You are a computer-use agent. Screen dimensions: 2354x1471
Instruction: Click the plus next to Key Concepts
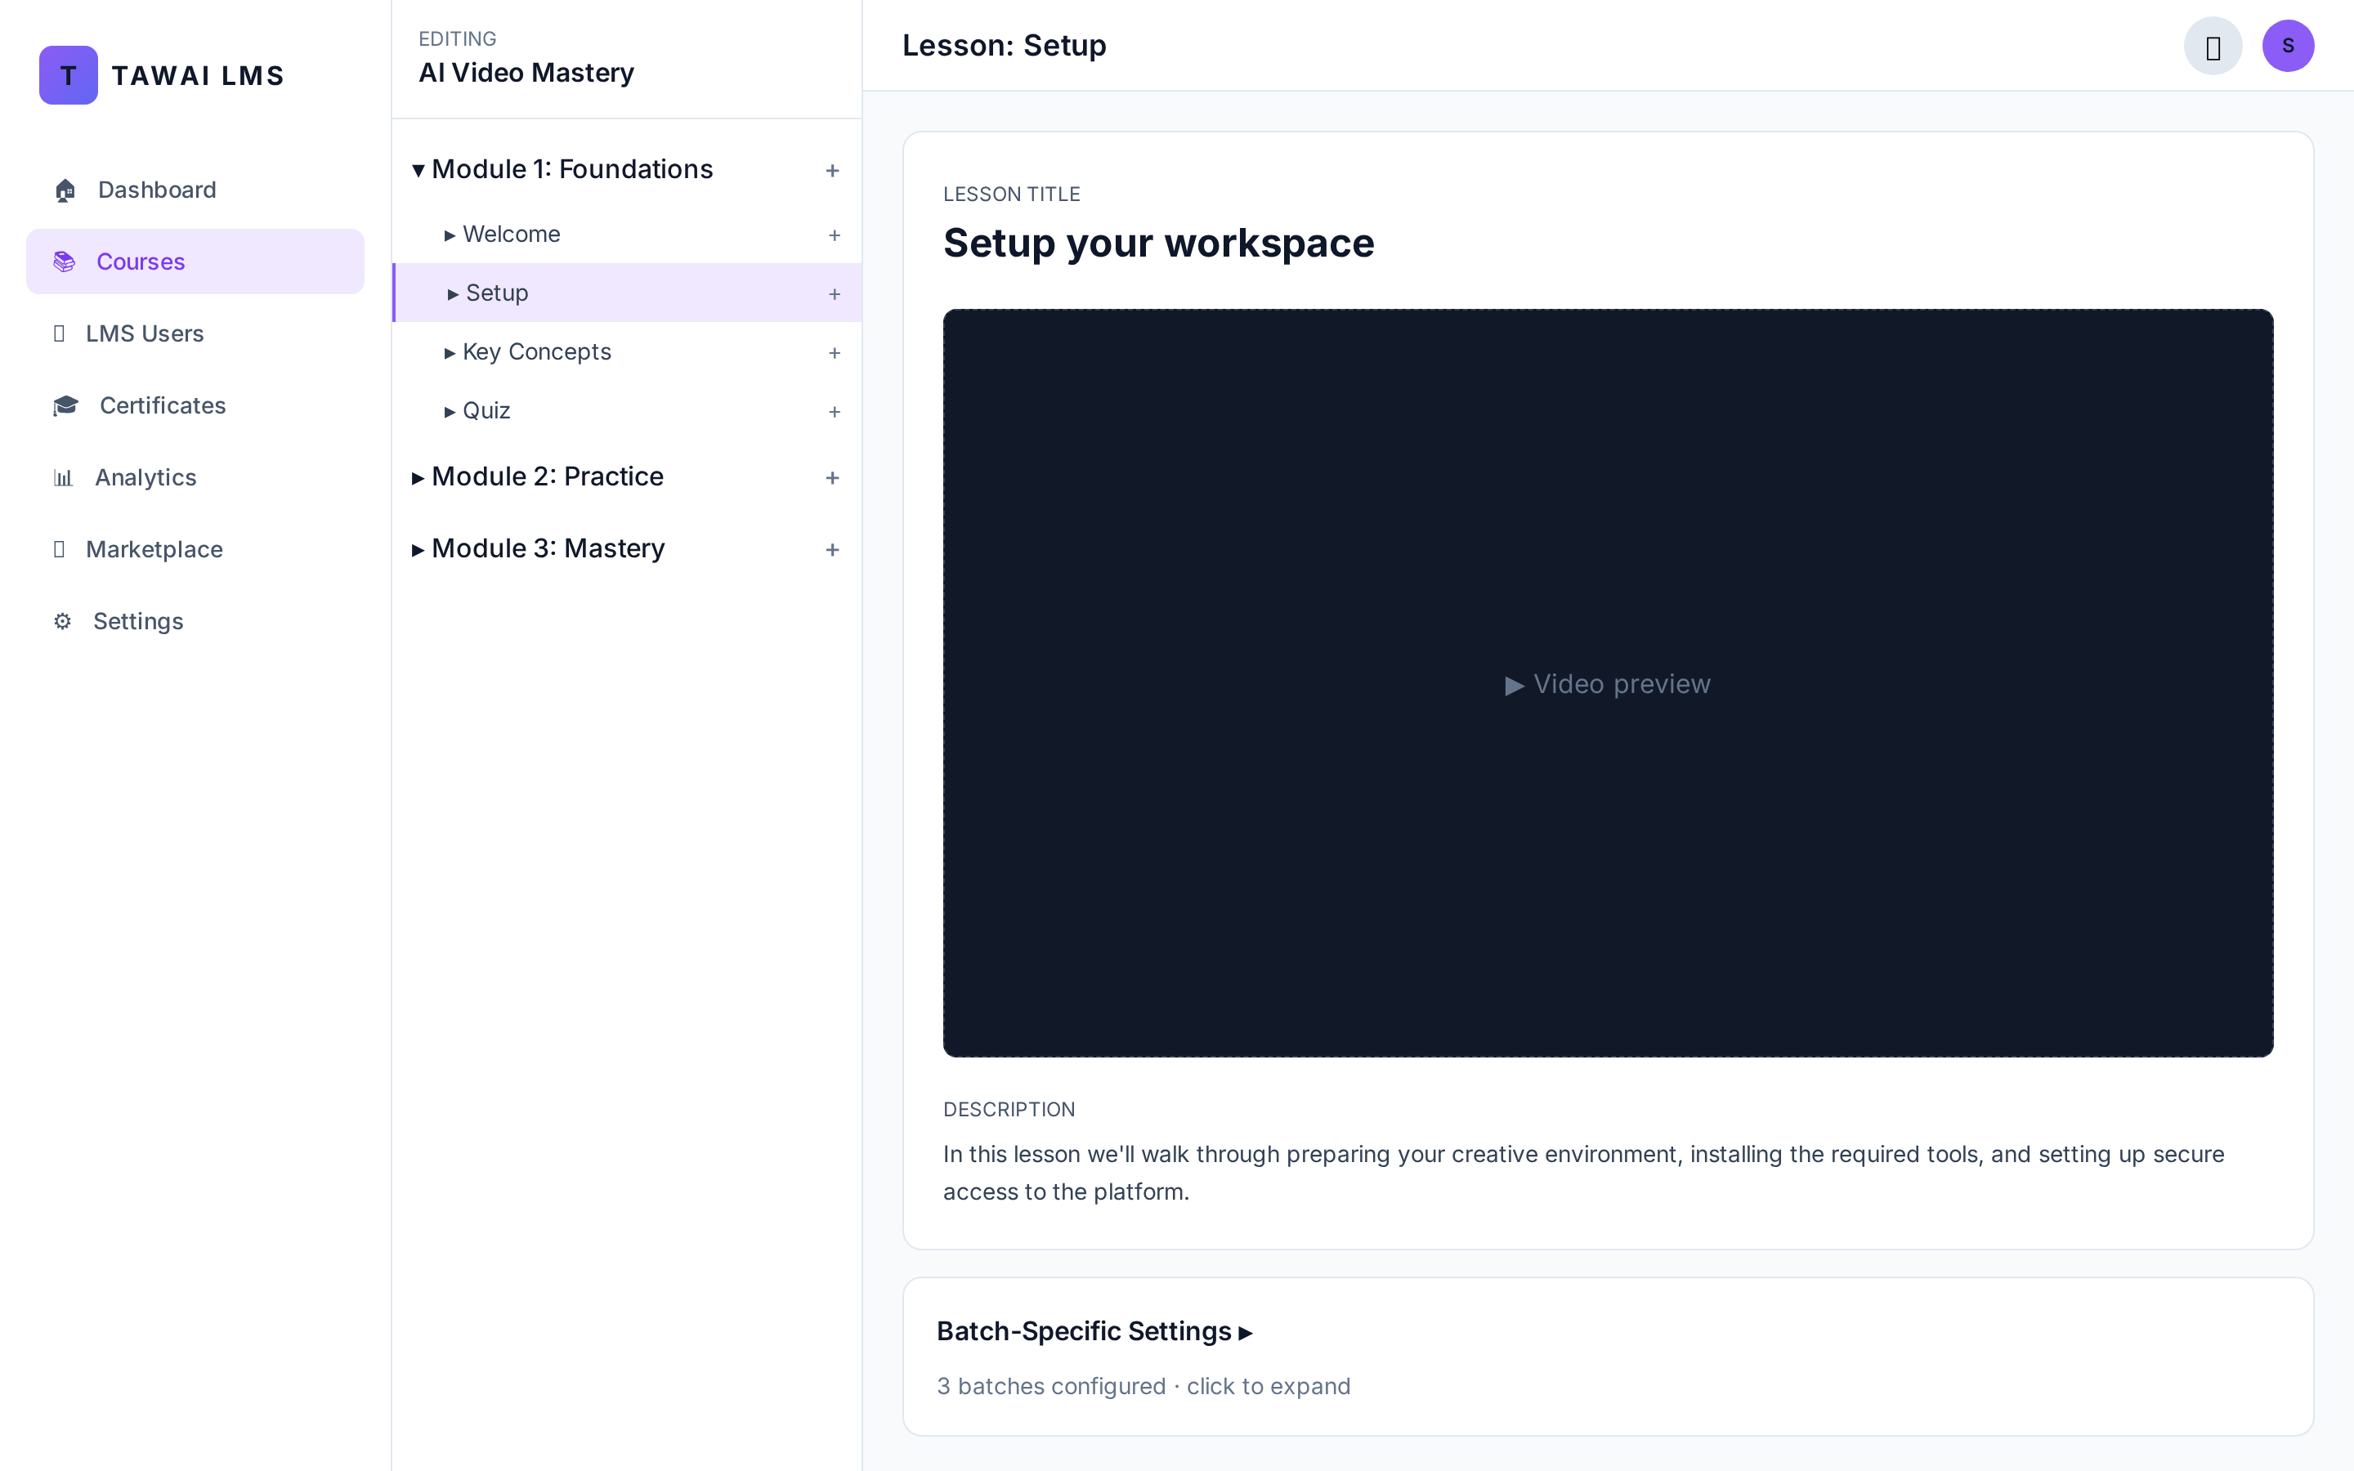(835, 353)
